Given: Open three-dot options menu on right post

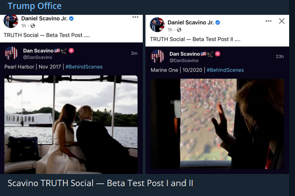Looking at the screenshot, I should tap(268, 21).
